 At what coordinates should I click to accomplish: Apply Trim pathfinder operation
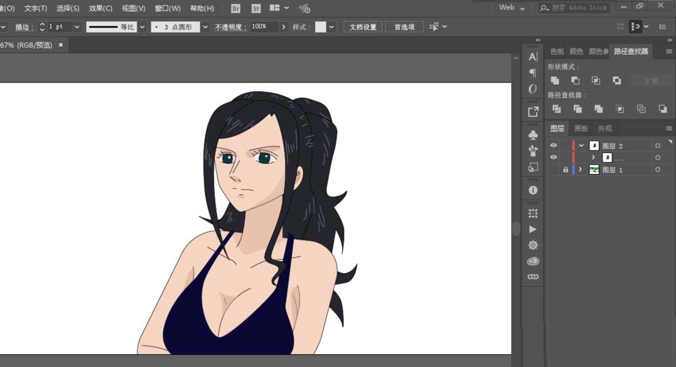(x=578, y=109)
